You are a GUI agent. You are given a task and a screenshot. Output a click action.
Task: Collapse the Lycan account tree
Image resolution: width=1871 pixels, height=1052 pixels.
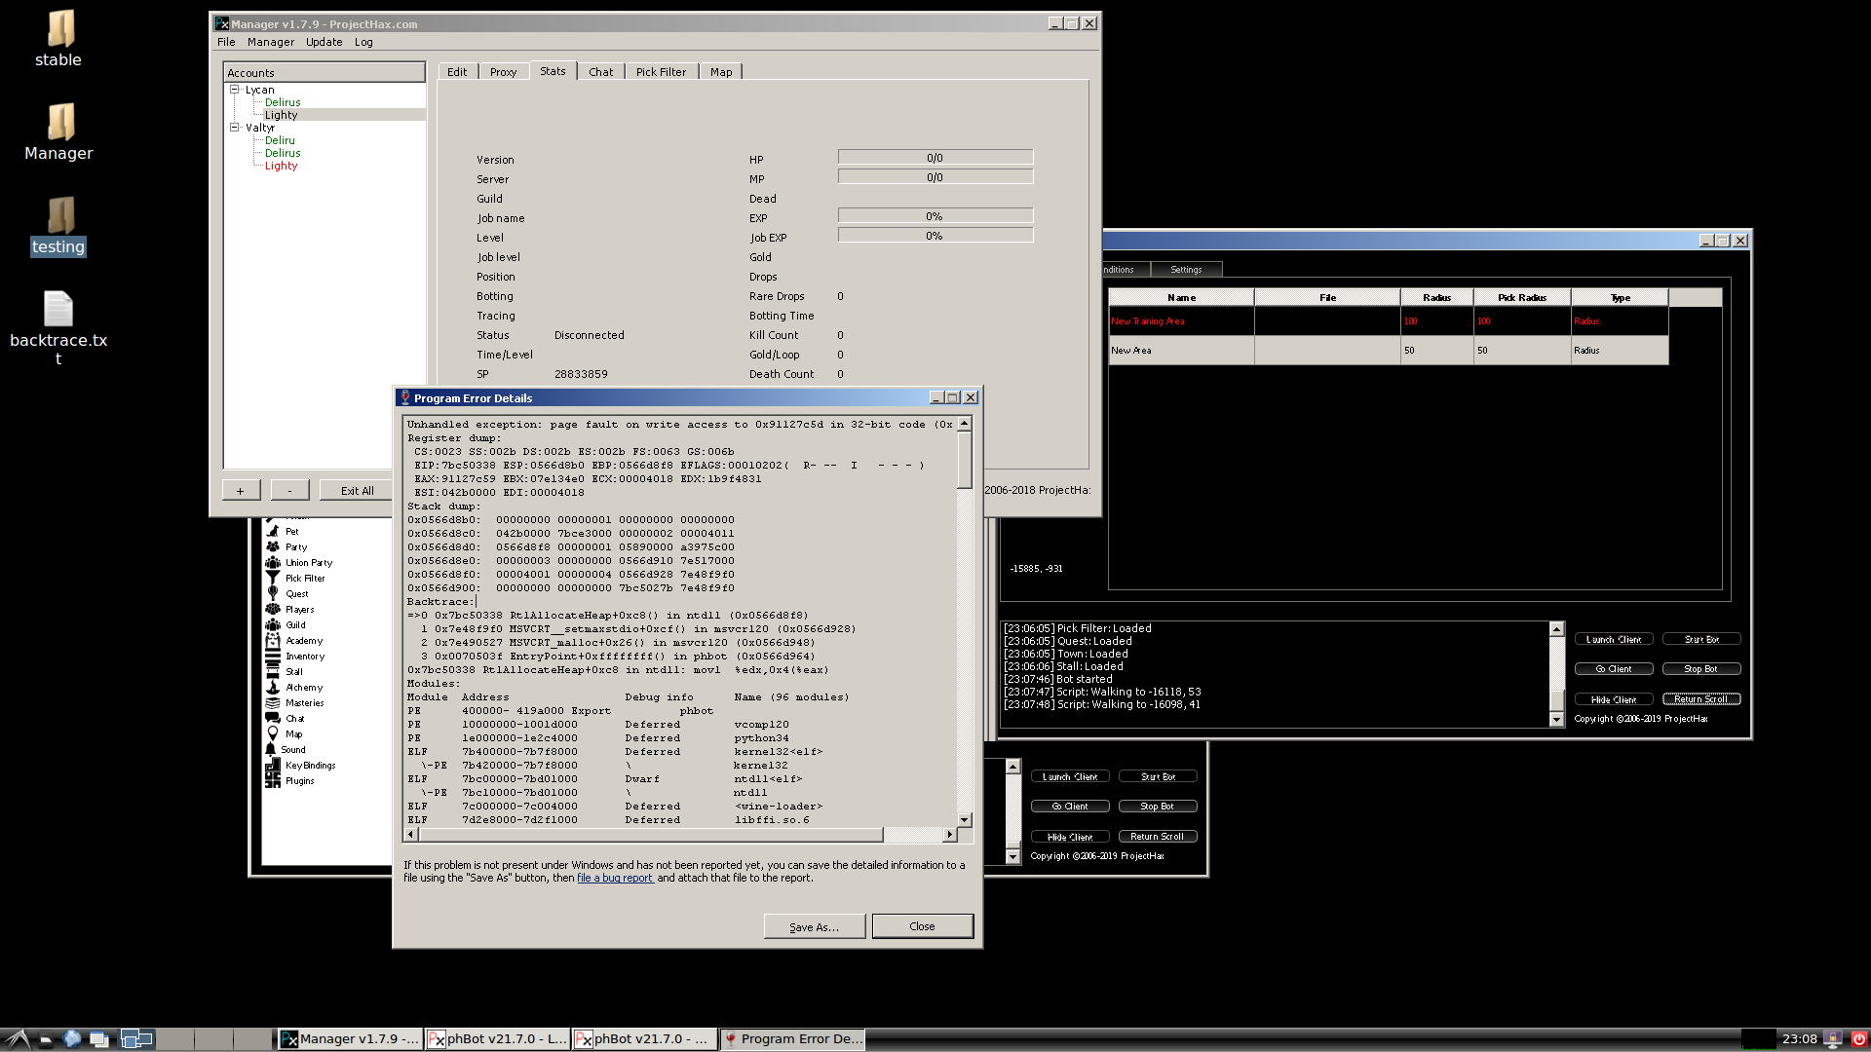tap(234, 90)
